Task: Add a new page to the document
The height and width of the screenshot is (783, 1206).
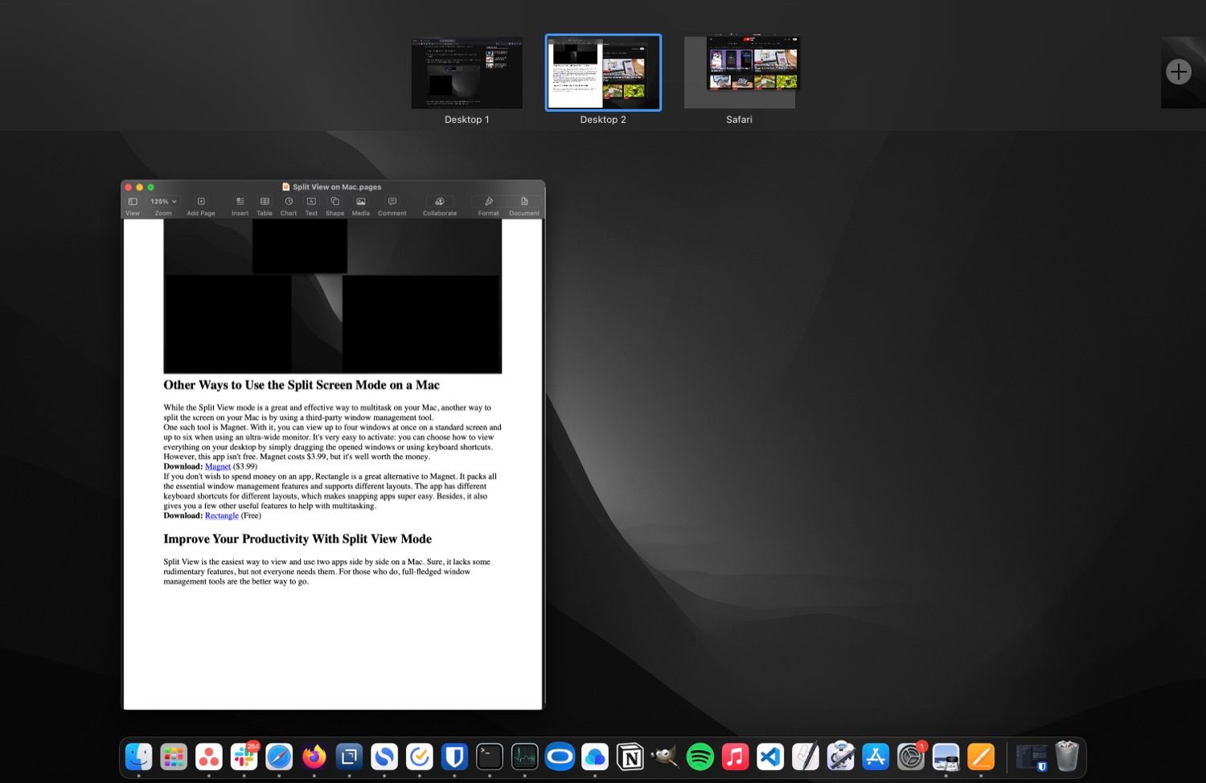Action: (x=200, y=203)
